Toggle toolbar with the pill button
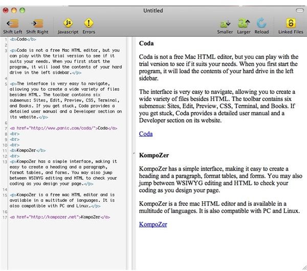 click(299, 10)
